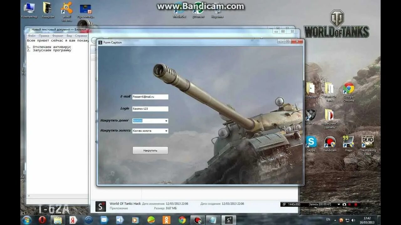Open the Bandicam recording dropdown arrow

tap(339, 204)
